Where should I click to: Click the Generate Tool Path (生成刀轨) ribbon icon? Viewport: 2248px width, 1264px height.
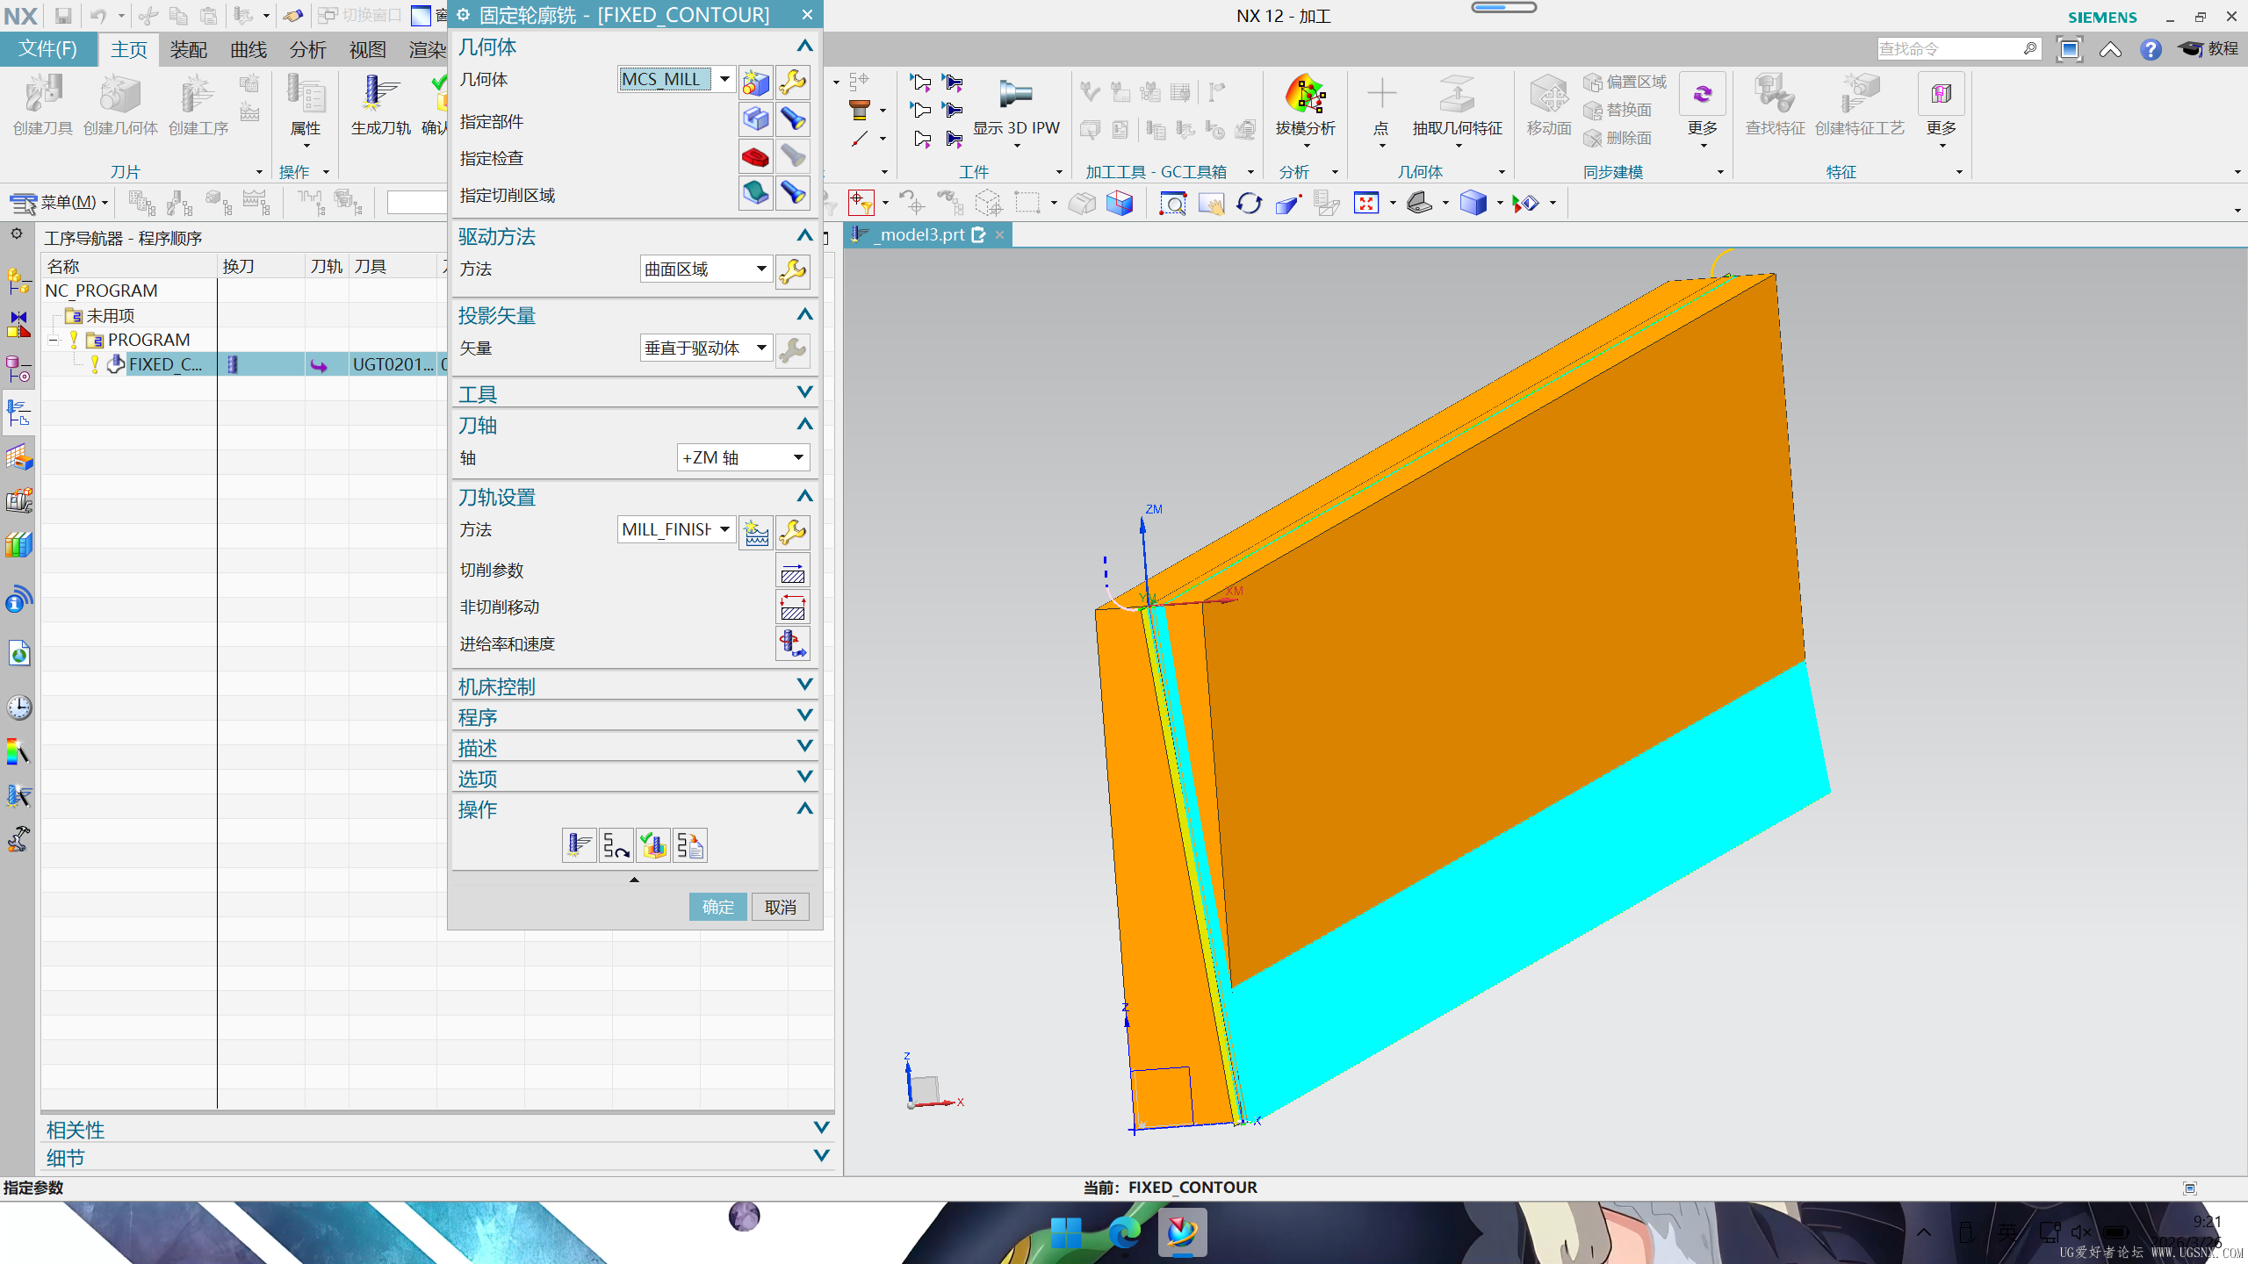point(380,94)
